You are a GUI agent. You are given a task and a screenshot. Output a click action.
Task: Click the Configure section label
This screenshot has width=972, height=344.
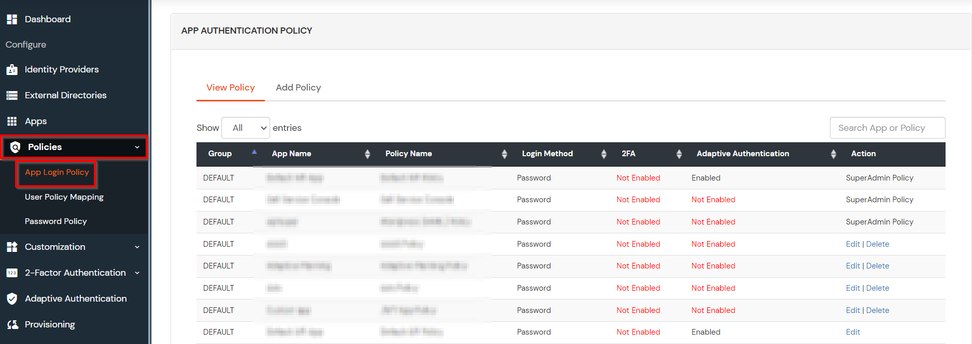click(26, 44)
